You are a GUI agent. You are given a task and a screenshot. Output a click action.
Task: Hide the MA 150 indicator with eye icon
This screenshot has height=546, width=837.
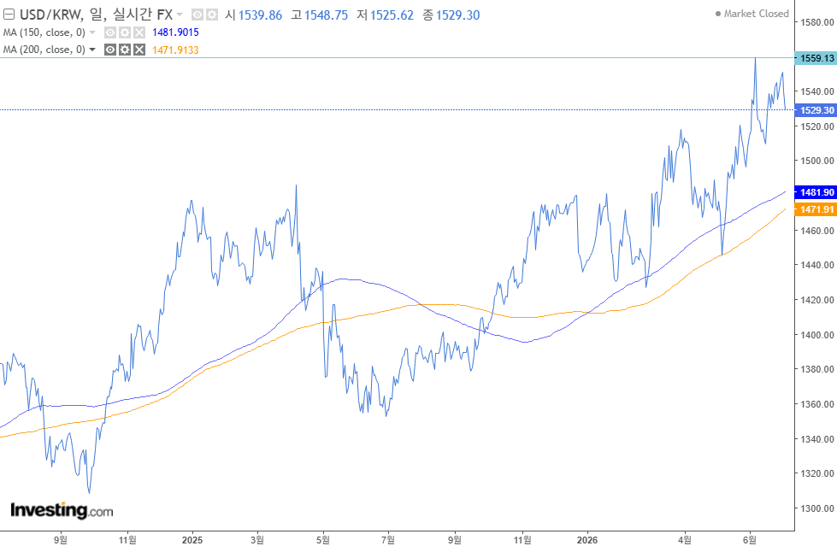coord(110,32)
